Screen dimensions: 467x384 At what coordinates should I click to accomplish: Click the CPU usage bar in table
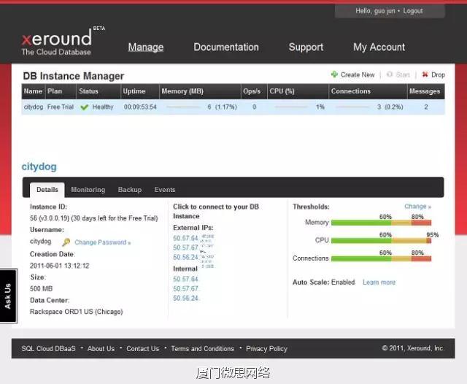(291, 107)
